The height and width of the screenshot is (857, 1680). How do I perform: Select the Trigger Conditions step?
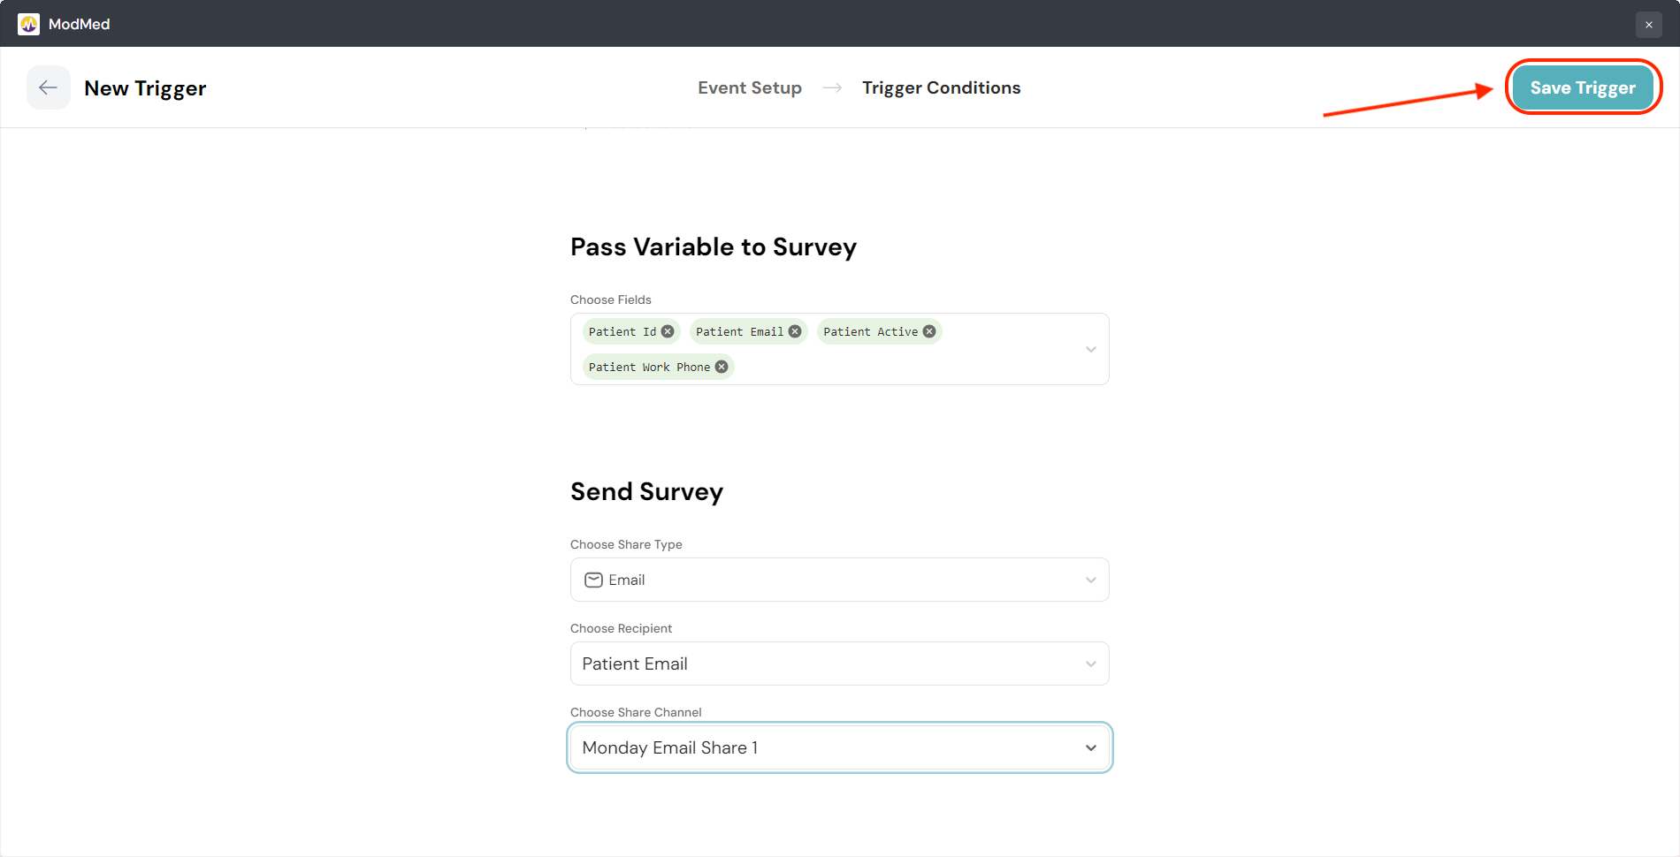(x=941, y=87)
